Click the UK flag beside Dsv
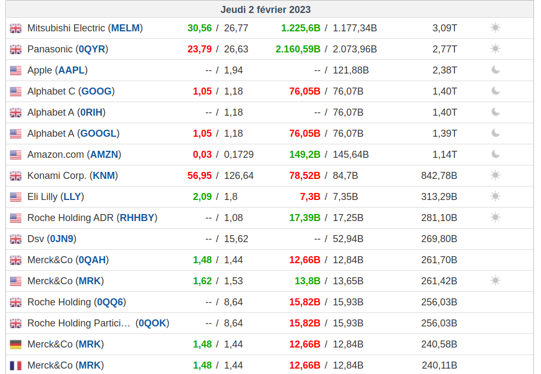 (x=16, y=239)
